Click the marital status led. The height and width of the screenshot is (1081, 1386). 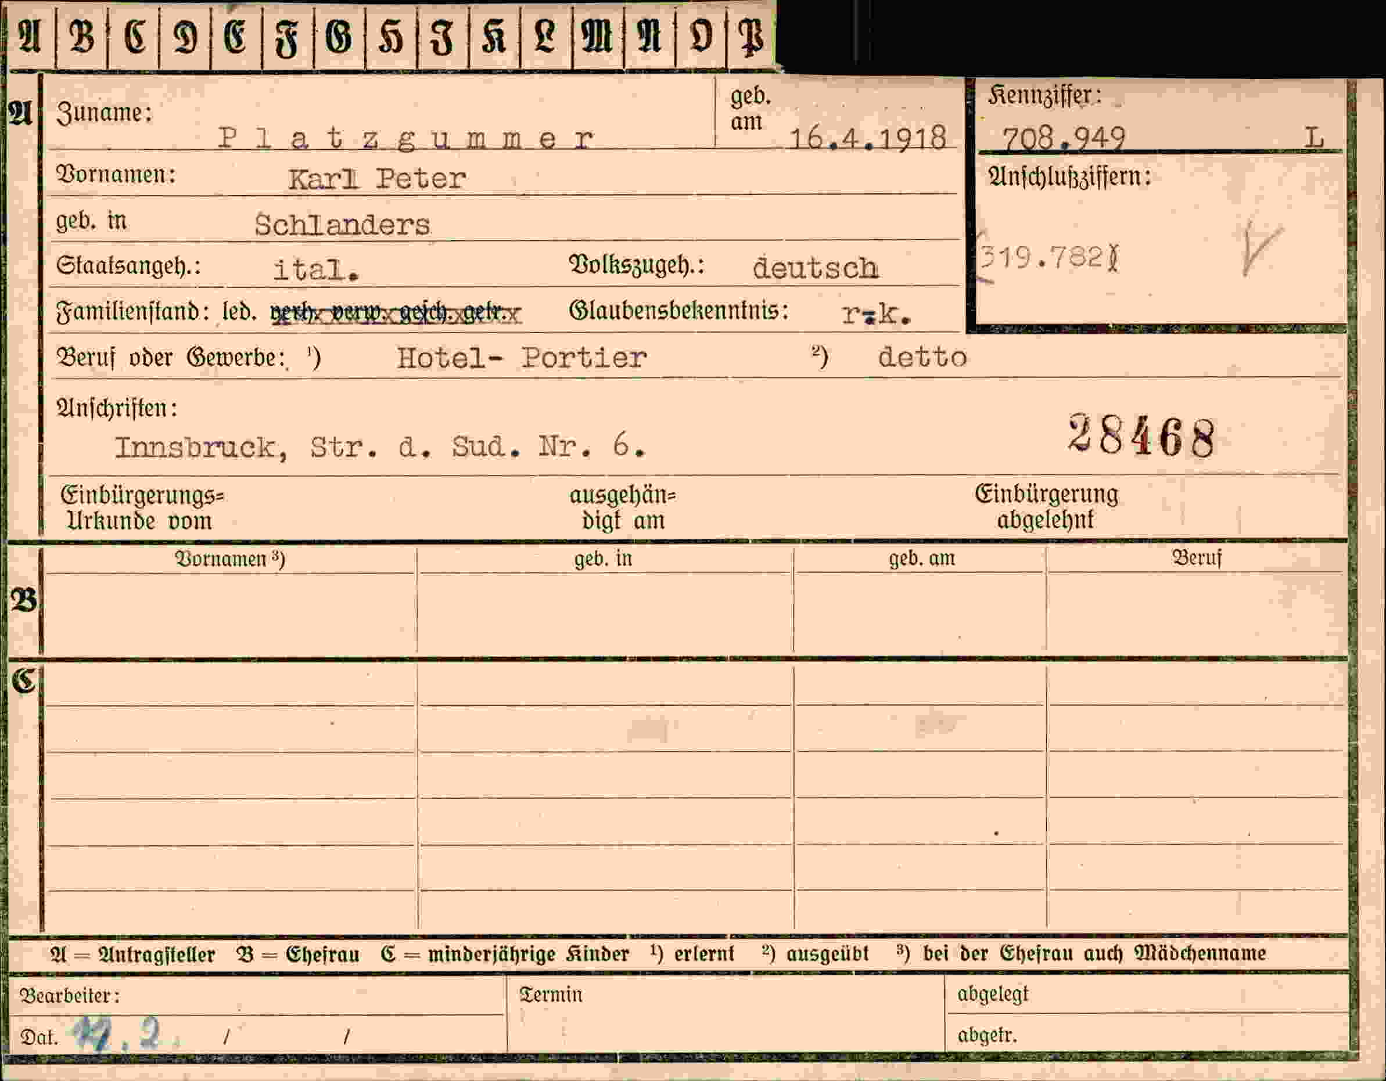pos(239,312)
